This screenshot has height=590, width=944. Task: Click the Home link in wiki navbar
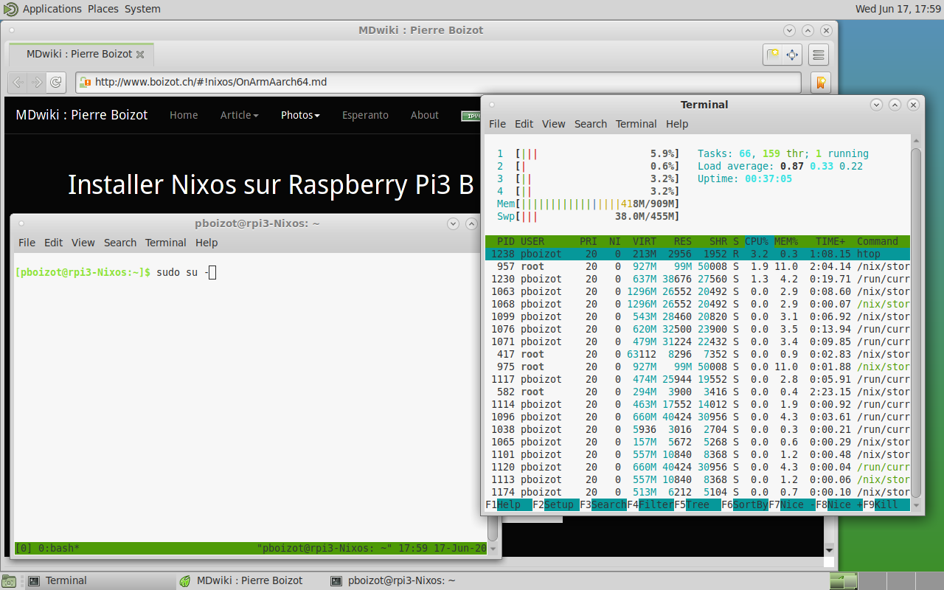184,115
